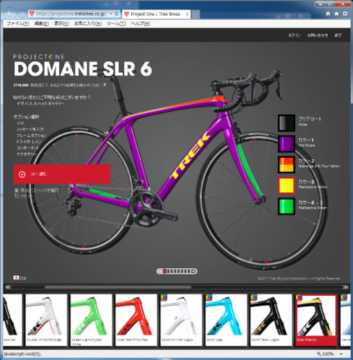Select the Color 2 orange-yellow fade swatch
This screenshot has height=360, width=353.
tap(287, 164)
